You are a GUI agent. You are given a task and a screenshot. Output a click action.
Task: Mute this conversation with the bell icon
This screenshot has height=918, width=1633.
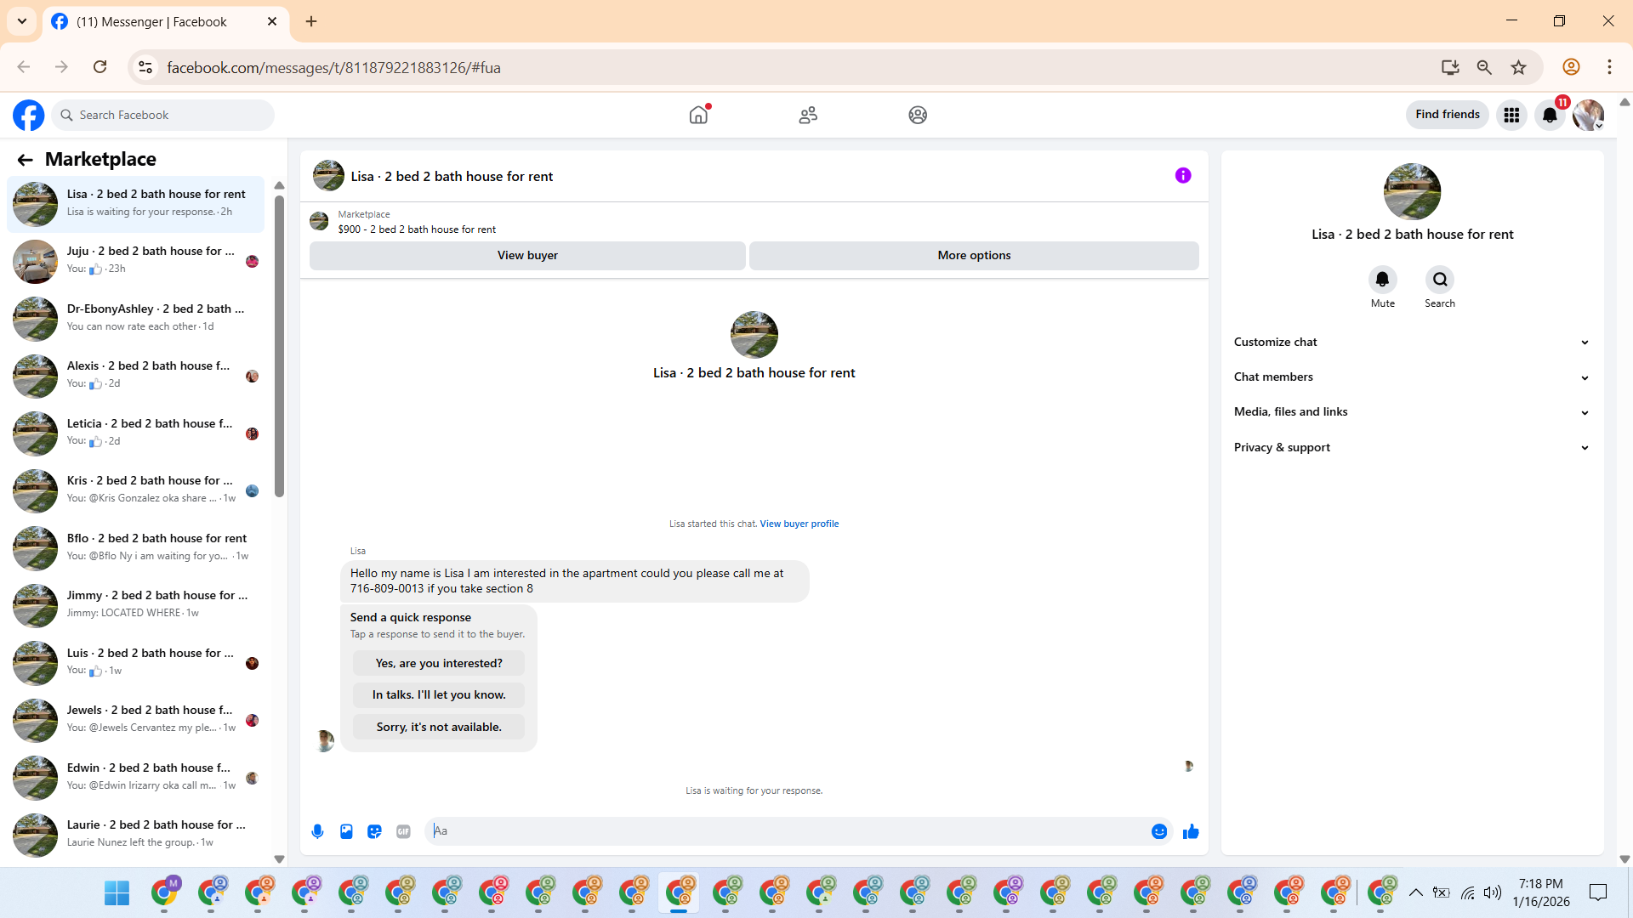coord(1382,280)
